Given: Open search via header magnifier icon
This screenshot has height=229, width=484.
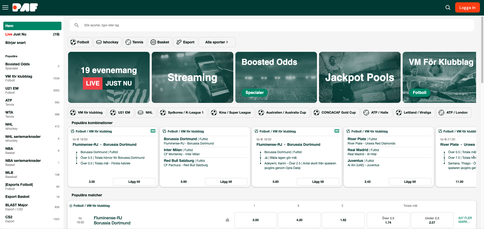Looking at the screenshot, I should [x=448, y=7].
